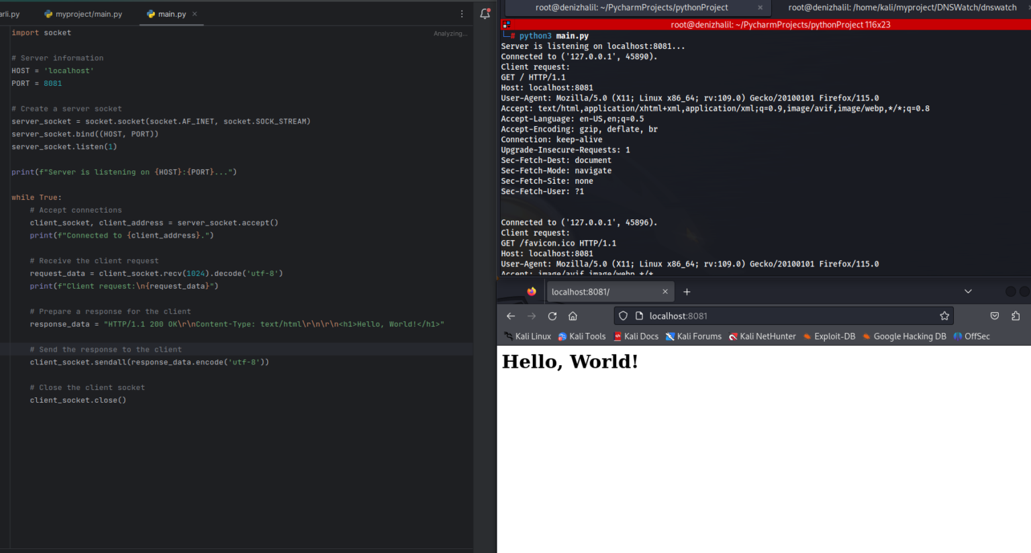Screen dimensions: 1031x553
Task: Open the list all tabs chevron in Firefox
Action: pos(968,291)
